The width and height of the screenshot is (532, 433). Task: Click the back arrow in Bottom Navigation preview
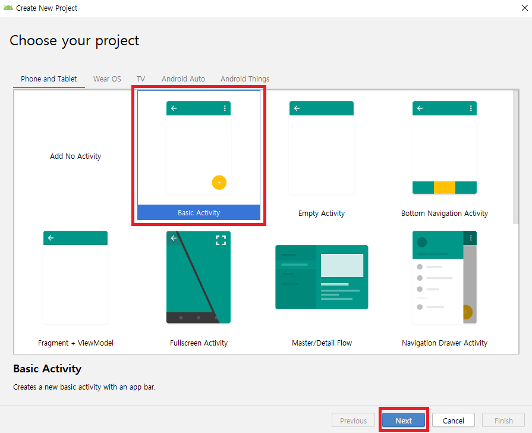[420, 108]
